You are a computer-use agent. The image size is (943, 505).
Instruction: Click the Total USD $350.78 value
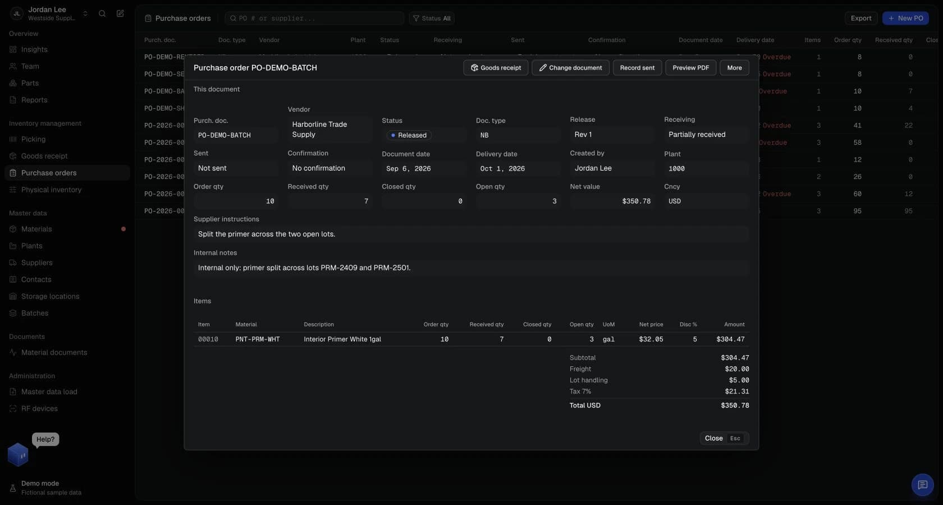point(735,405)
